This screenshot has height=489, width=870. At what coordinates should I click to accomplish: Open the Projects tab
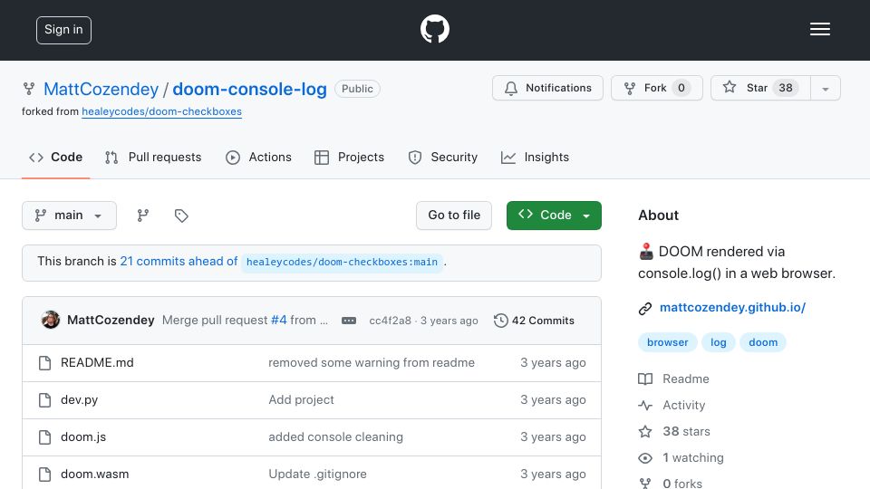pyautogui.click(x=349, y=158)
